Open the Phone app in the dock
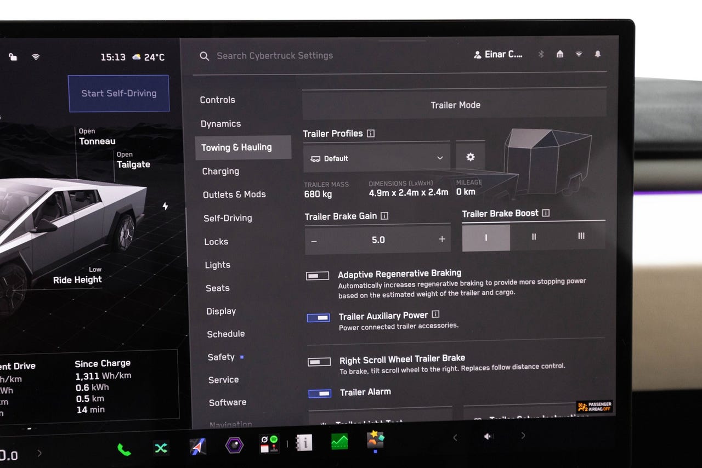 click(124, 450)
